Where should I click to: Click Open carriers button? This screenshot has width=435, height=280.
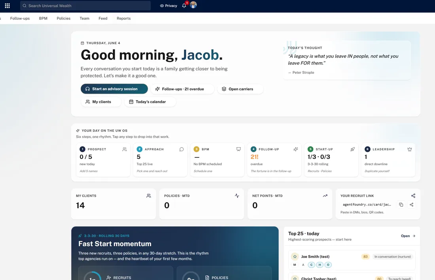click(240, 89)
